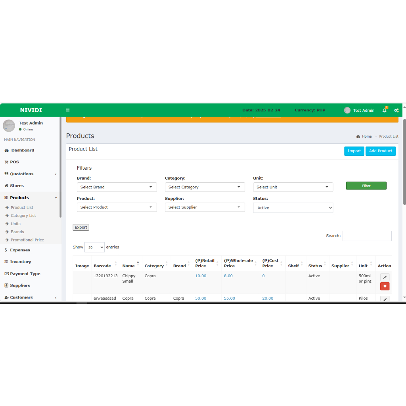406x406 pixels.
Task: Expand the Status Active dropdown
Action: coord(293,208)
